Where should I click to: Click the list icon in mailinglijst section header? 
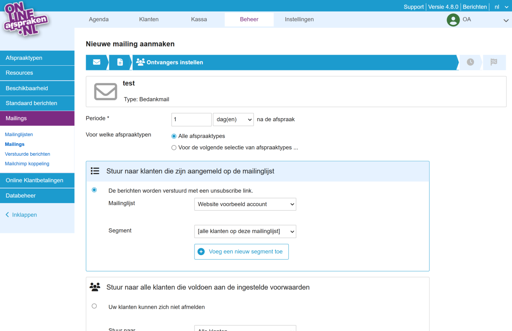pyautogui.click(x=95, y=171)
